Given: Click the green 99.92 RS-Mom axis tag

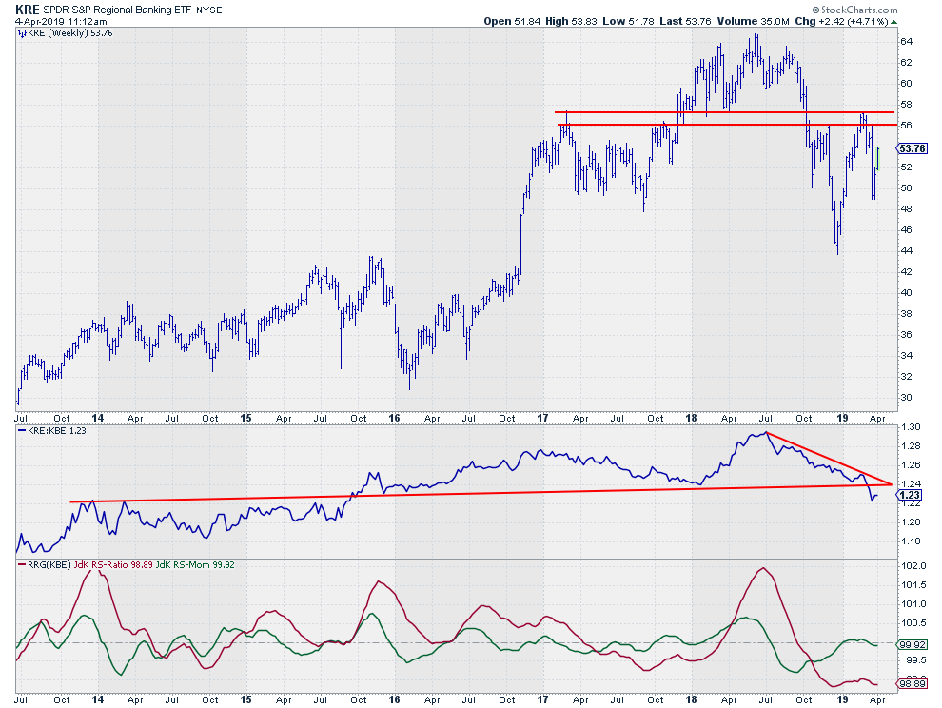Looking at the screenshot, I should point(912,645).
